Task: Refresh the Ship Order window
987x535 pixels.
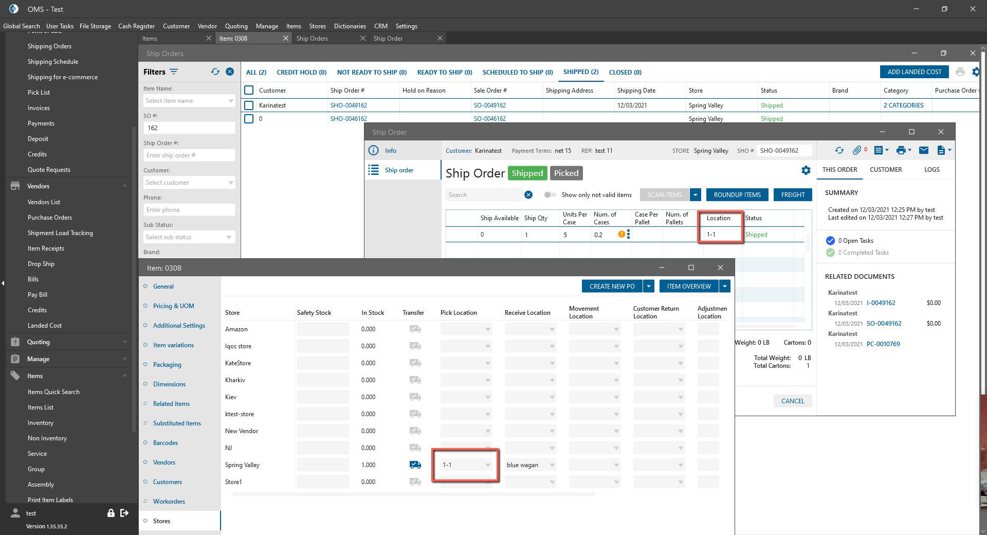Action: tap(839, 150)
